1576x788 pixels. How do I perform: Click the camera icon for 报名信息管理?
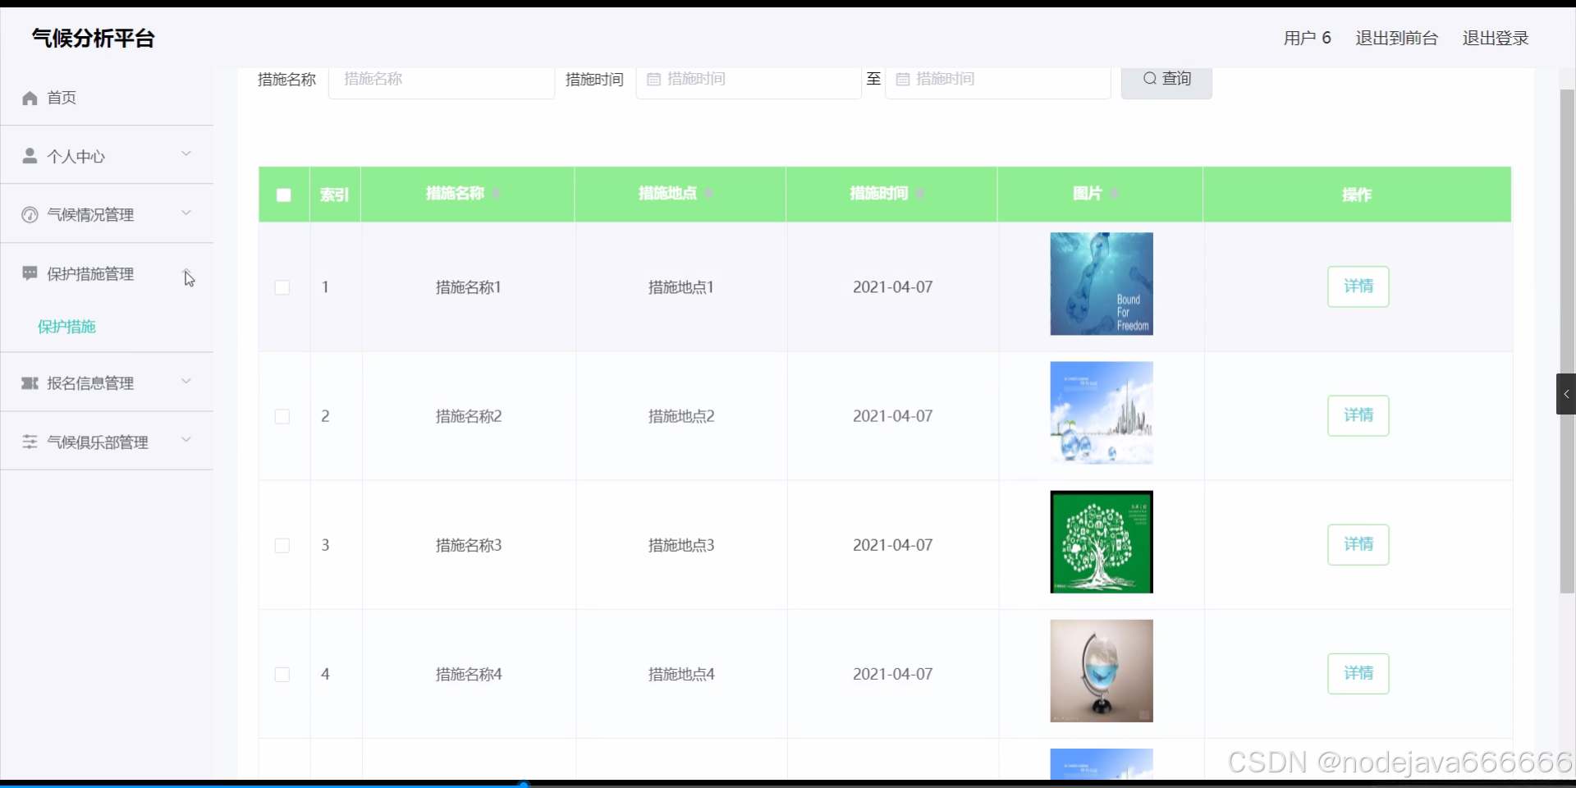pos(30,383)
